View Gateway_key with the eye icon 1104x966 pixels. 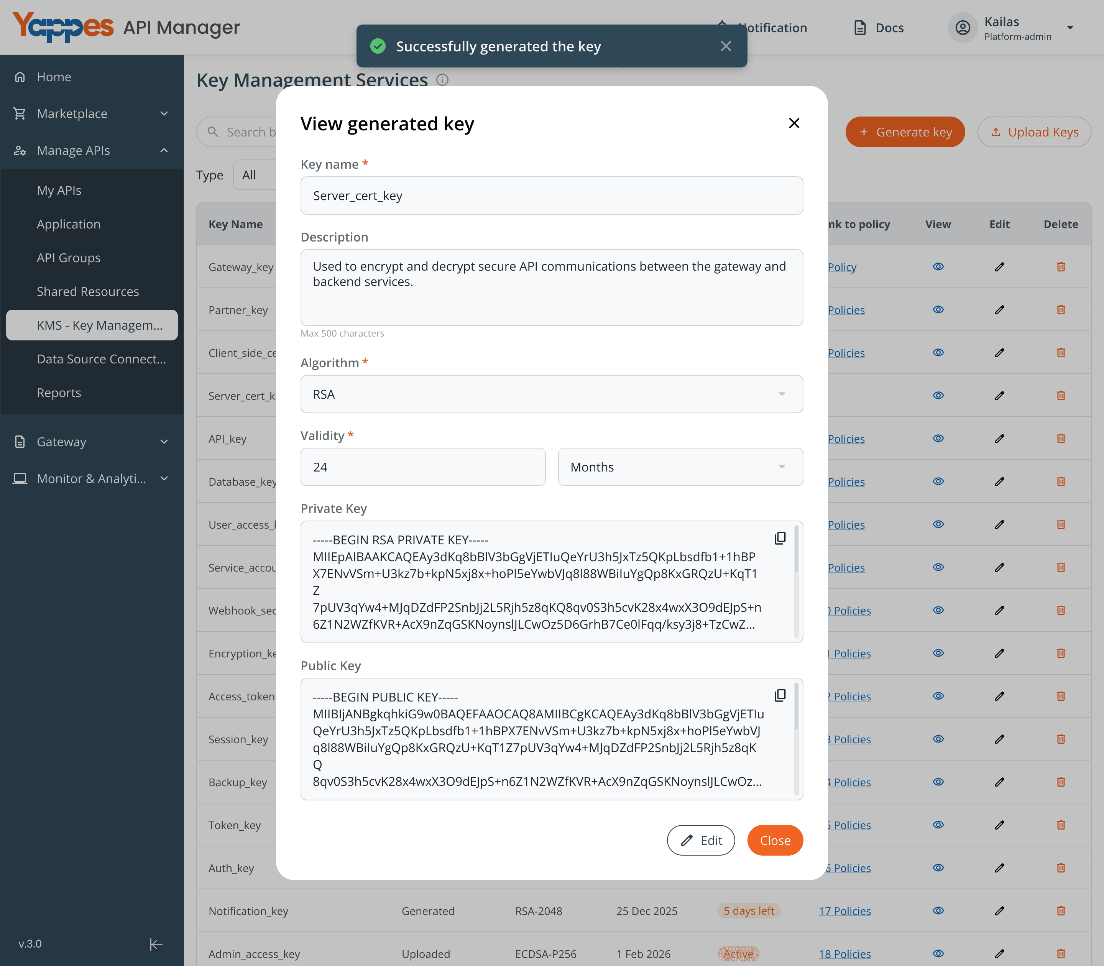[x=938, y=267]
